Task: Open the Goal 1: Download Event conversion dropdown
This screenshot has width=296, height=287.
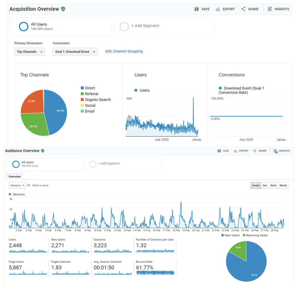Action: pos(75,52)
